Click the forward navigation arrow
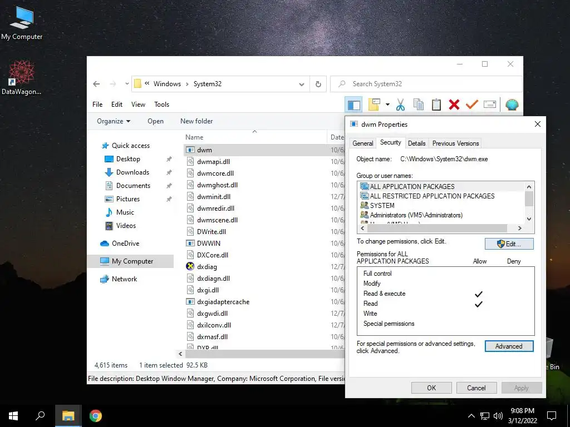Viewport: 570px width, 427px height. click(x=113, y=84)
